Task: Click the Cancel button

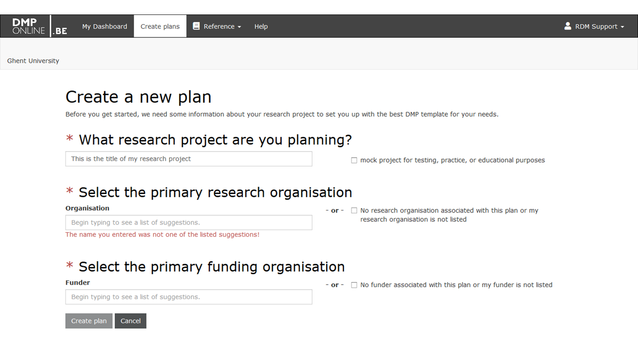Action: tap(131, 321)
